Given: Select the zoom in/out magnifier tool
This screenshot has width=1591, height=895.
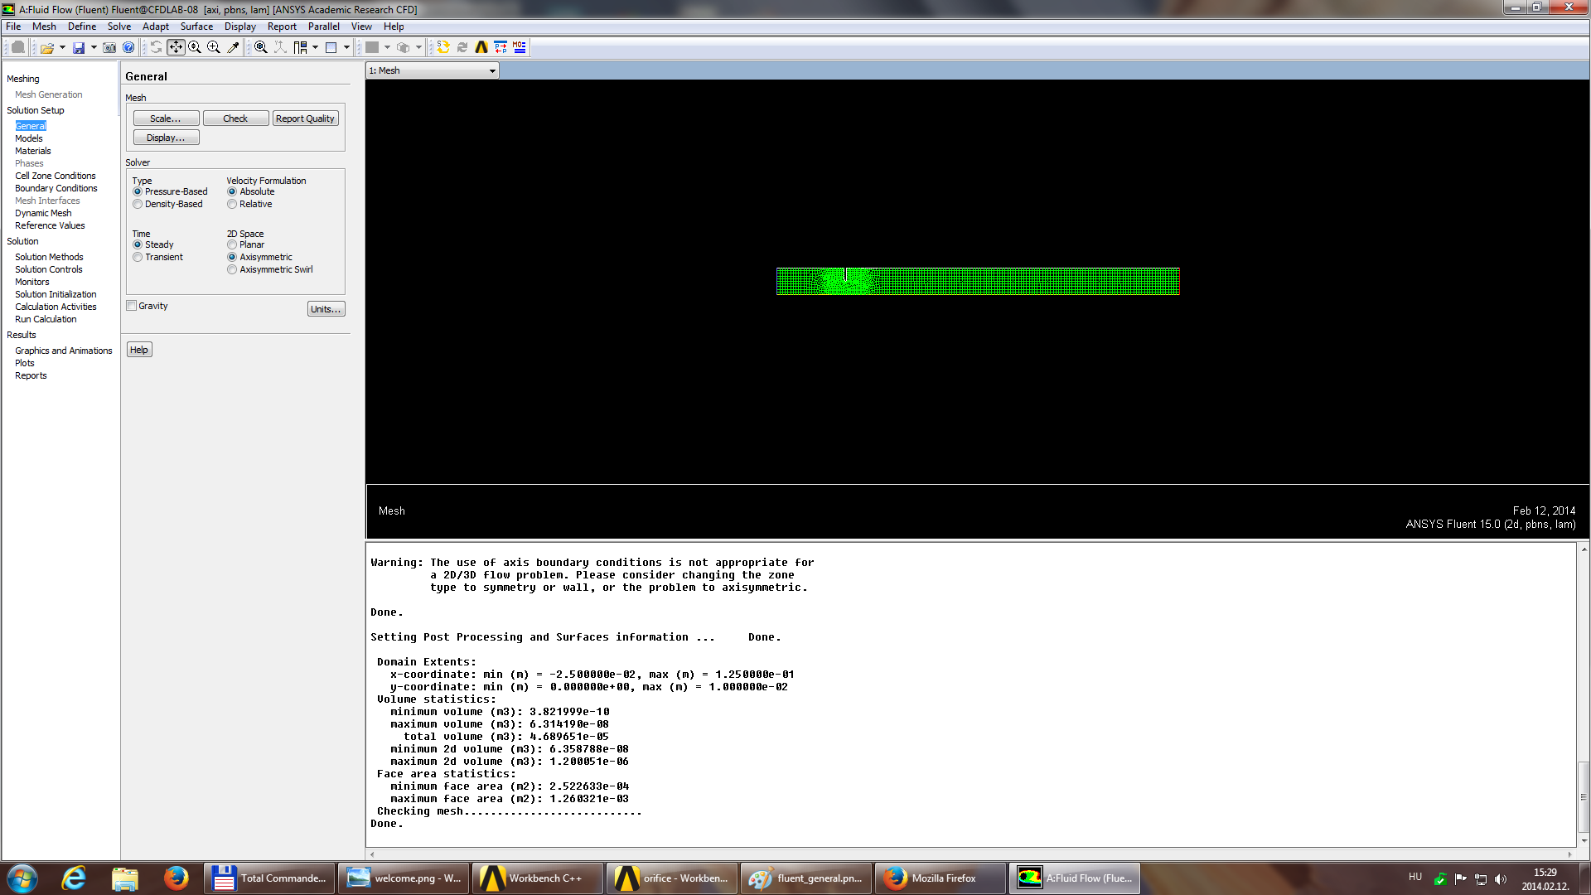Looking at the screenshot, I should coord(195,47).
